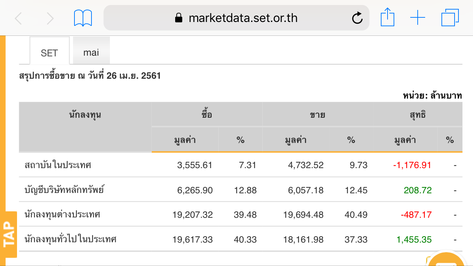This screenshot has width=473, height=266.
Task: Open the share sheet icon
Action: tap(387, 17)
